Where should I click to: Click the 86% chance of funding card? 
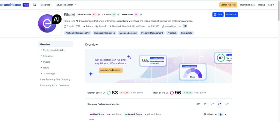(x=153, y=61)
